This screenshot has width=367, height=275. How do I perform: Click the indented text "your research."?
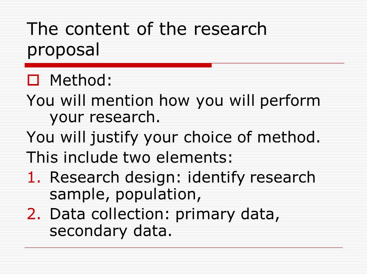[105, 117]
